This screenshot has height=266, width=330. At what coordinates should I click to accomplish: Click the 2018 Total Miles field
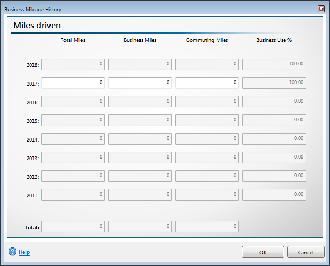pyautogui.click(x=73, y=64)
